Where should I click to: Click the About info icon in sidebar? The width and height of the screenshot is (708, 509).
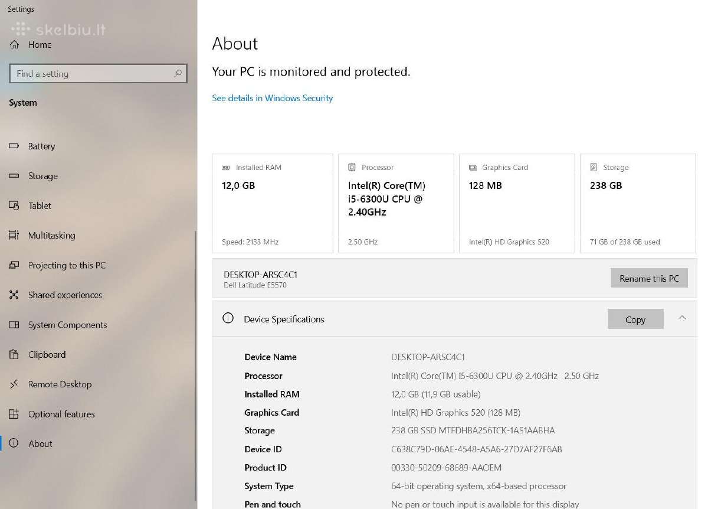pyautogui.click(x=14, y=443)
